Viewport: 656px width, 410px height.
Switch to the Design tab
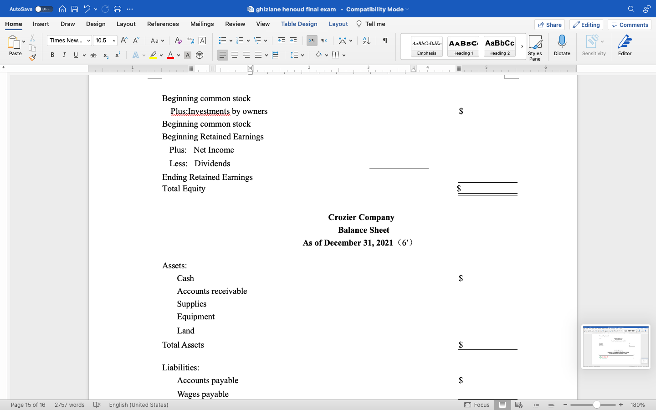(x=96, y=24)
